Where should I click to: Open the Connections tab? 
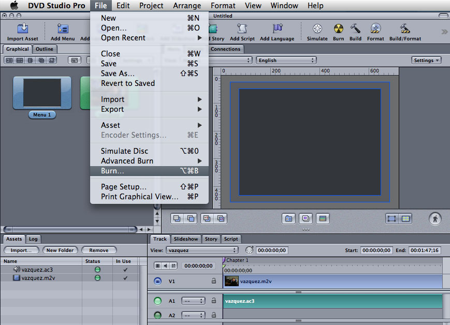225,49
